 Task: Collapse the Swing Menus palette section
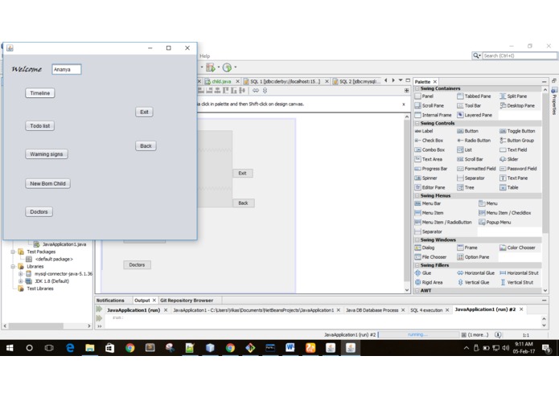point(417,195)
